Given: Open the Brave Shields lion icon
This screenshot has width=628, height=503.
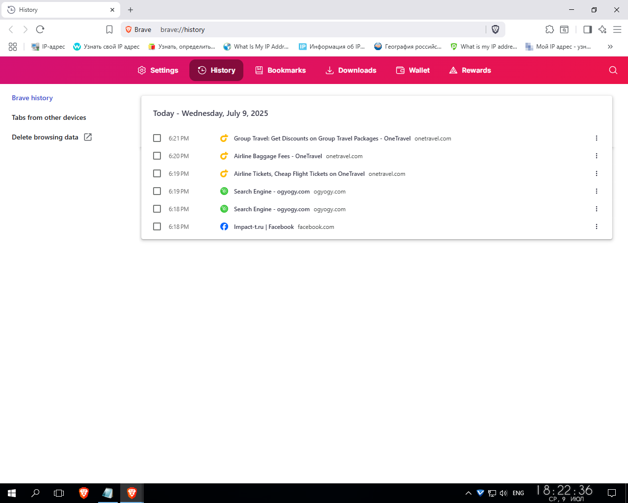Looking at the screenshot, I should (496, 29).
